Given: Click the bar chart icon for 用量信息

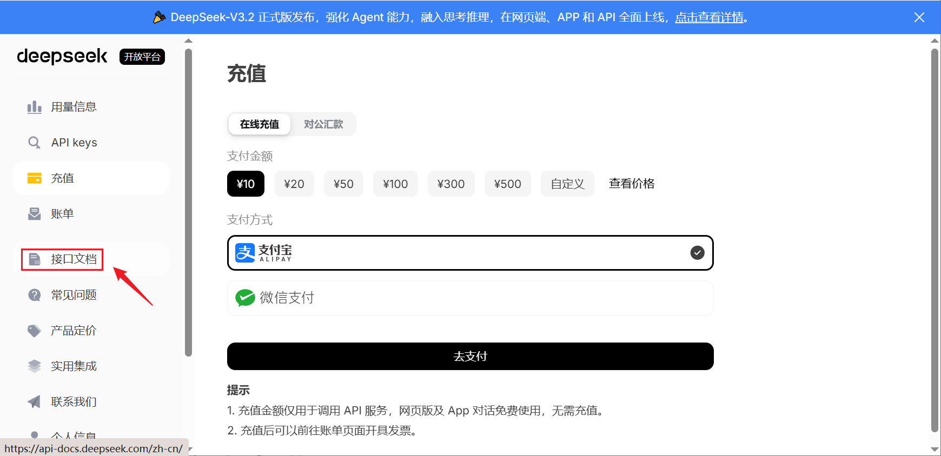Looking at the screenshot, I should 35,107.
